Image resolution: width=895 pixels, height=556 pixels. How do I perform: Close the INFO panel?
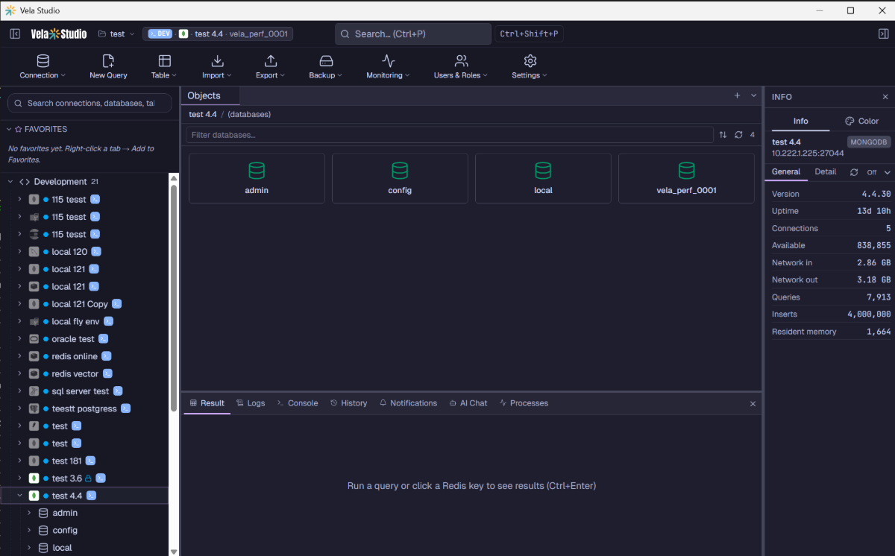click(x=885, y=97)
